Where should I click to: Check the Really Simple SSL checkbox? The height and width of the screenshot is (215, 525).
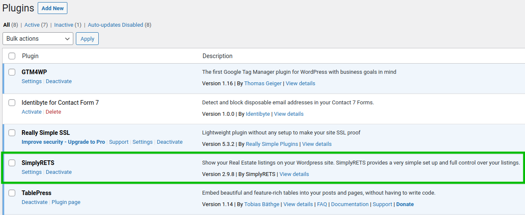pyautogui.click(x=12, y=133)
